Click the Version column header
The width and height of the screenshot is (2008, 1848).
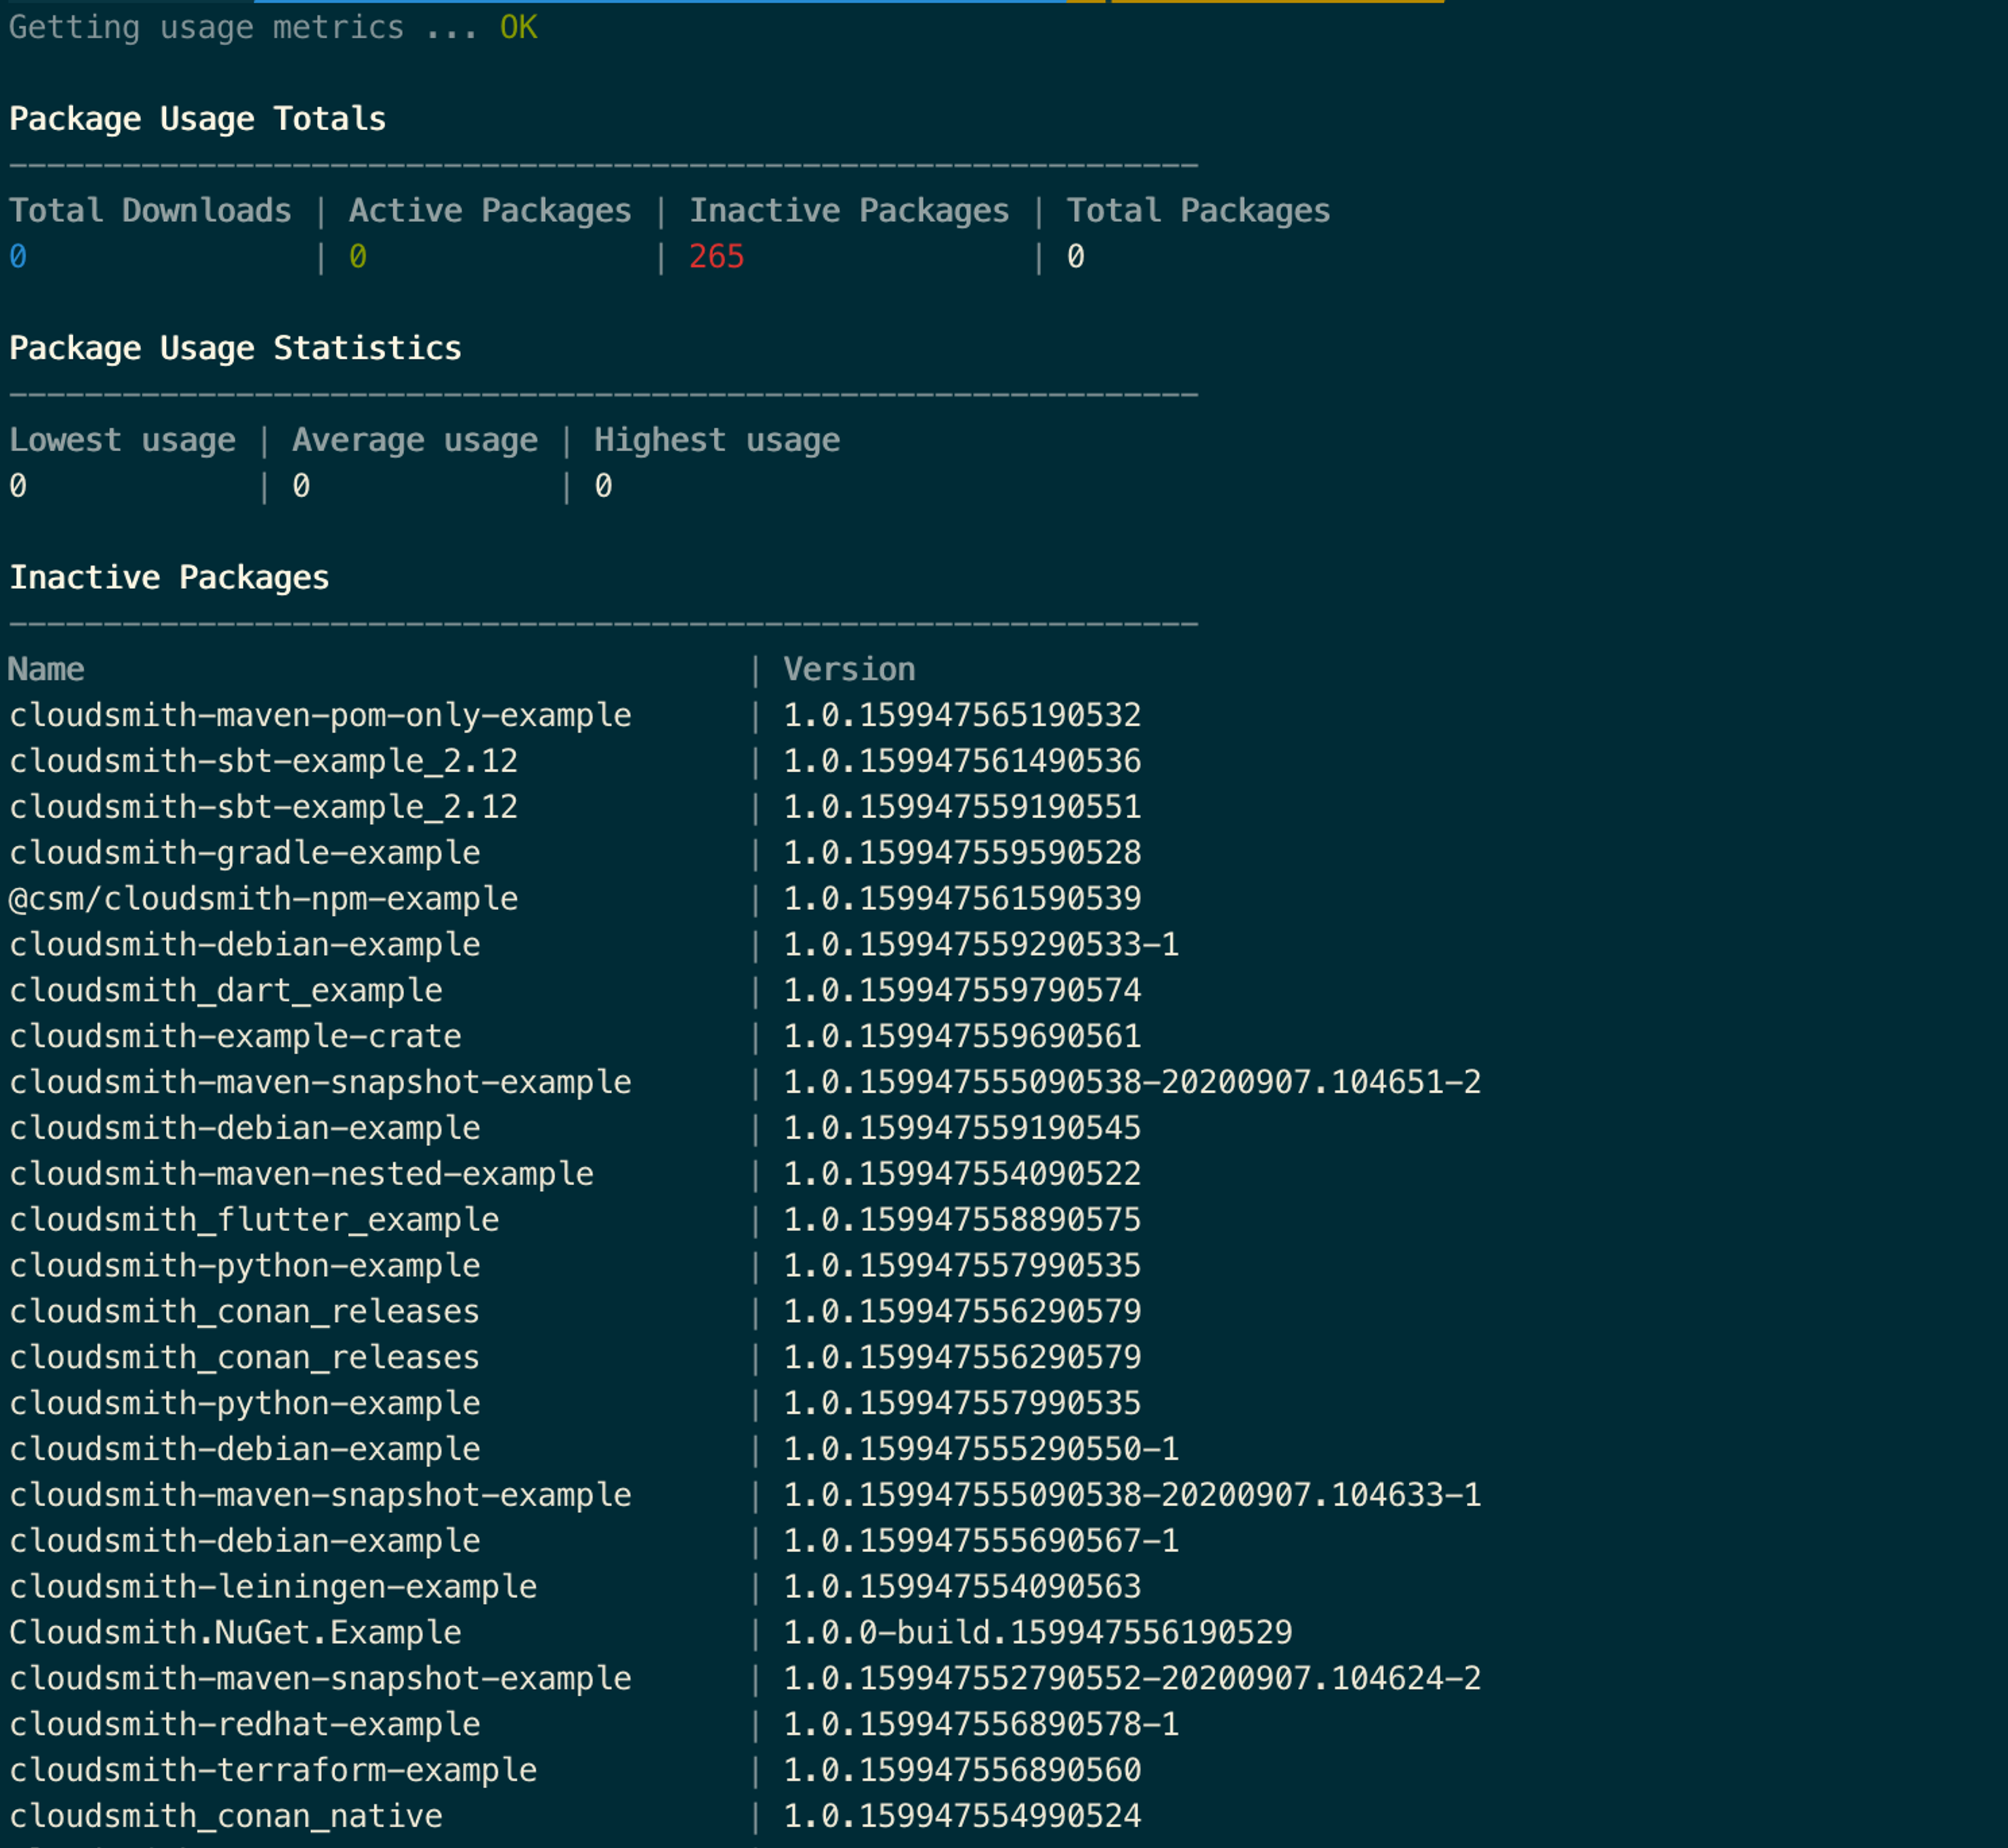[848, 669]
